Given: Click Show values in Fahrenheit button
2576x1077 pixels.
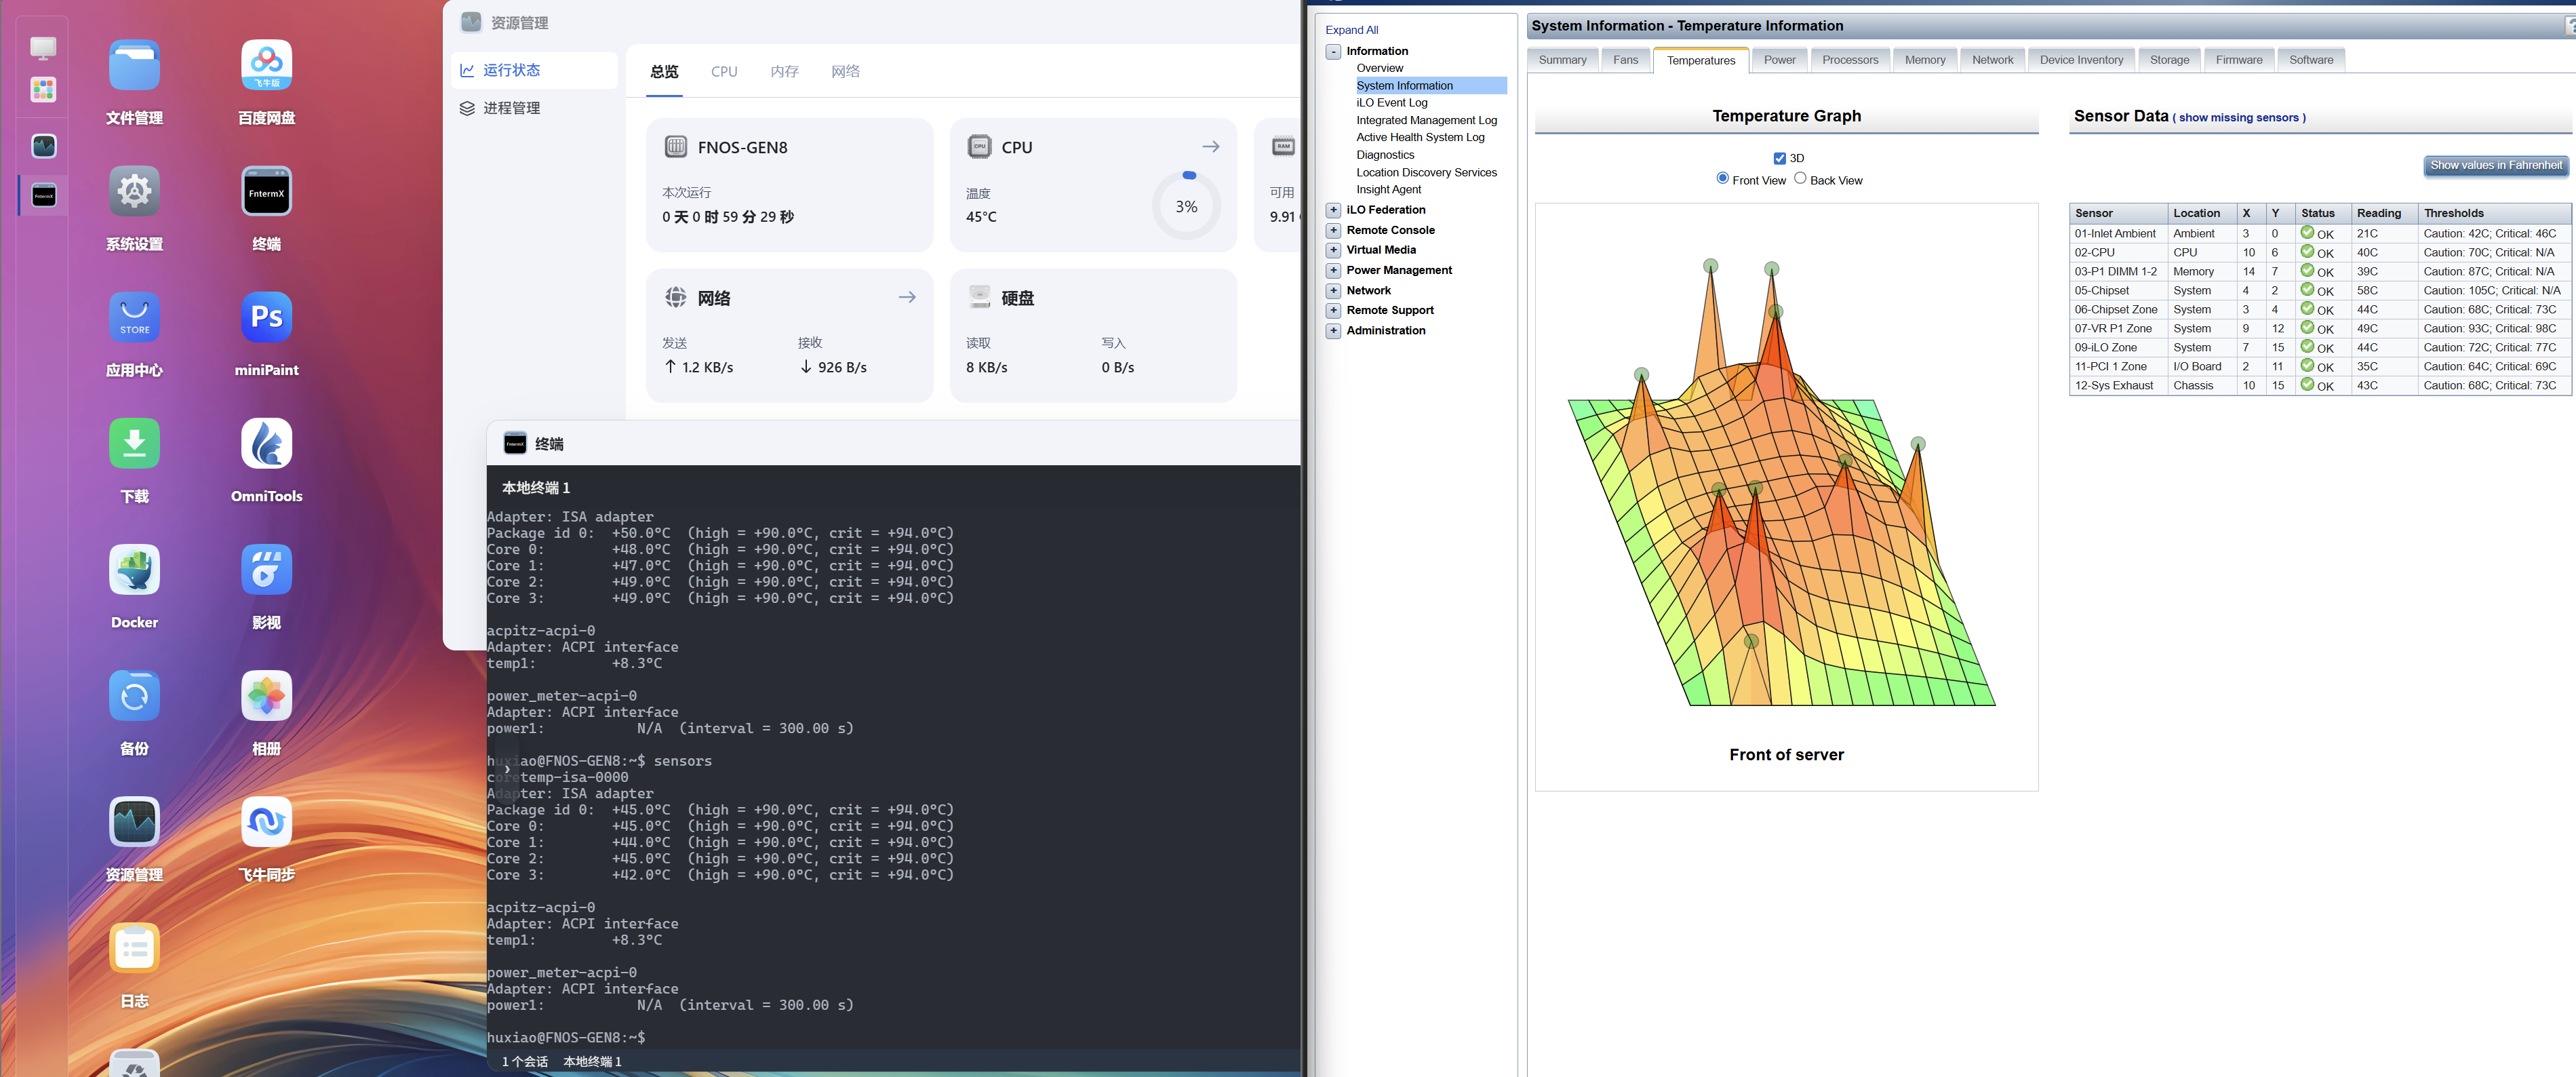Looking at the screenshot, I should tap(2495, 166).
